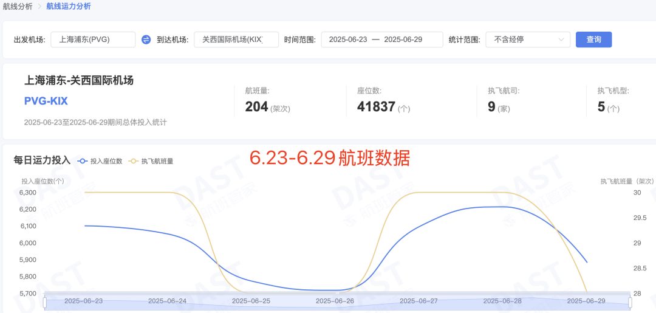Open 航线分析 breadcrumb link
The width and height of the screenshot is (656, 313).
click(x=16, y=7)
